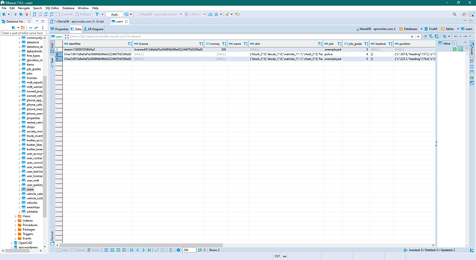Select the users table in the tree
Image resolution: width=476 pixels, height=260 pixels.
click(x=30, y=190)
